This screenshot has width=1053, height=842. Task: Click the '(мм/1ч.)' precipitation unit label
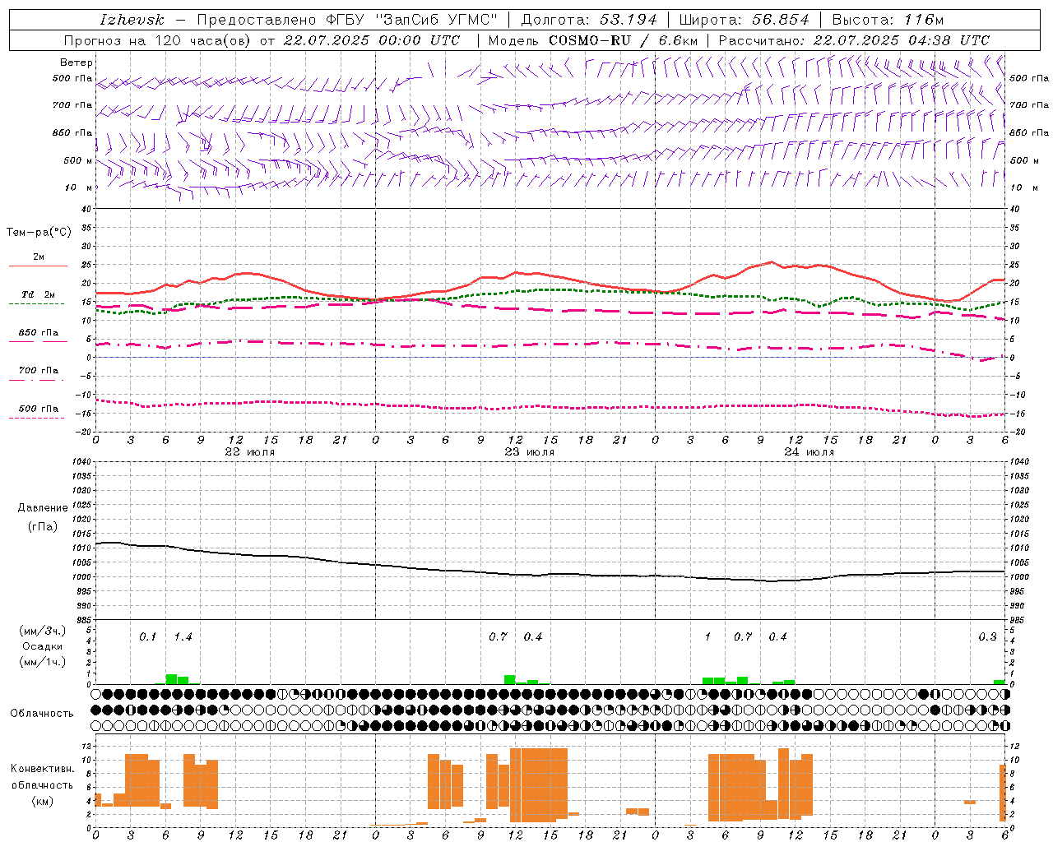[x=43, y=662]
